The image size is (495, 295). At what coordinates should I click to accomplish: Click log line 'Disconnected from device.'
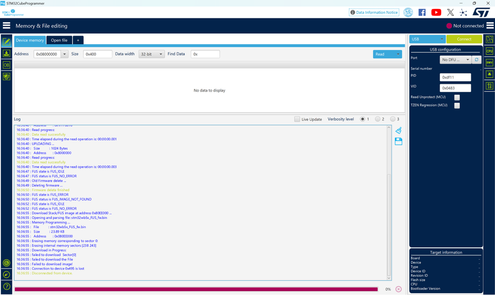tap(52, 273)
